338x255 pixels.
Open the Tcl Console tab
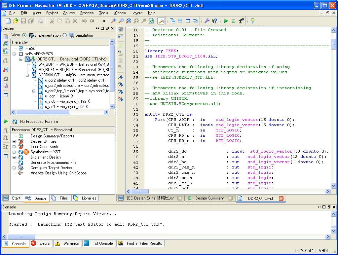point(99,243)
